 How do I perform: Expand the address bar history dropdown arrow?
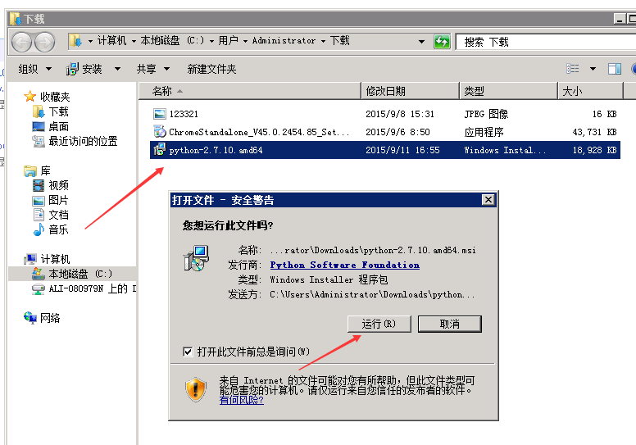point(422,41)
